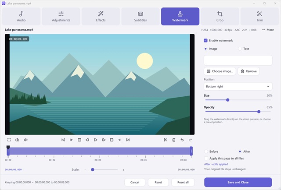Jump to the start of video
This screenshot has width=281, height=190.
point(63,140)
